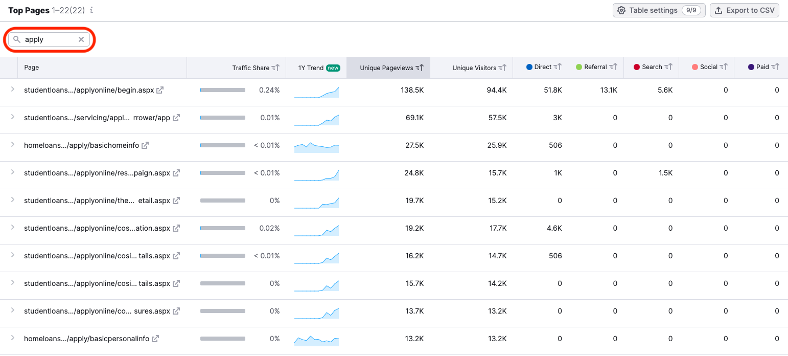Export table to CSV
Image resolution: width=788 pixels, height=356 pixels.
point(744,10)
